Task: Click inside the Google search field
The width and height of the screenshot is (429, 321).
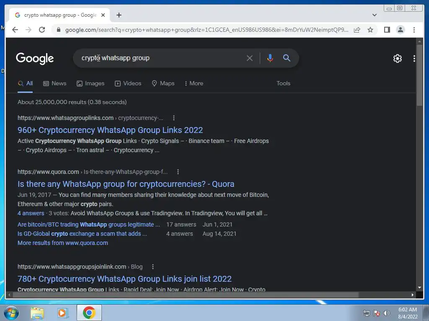Action: pos(161,58)
